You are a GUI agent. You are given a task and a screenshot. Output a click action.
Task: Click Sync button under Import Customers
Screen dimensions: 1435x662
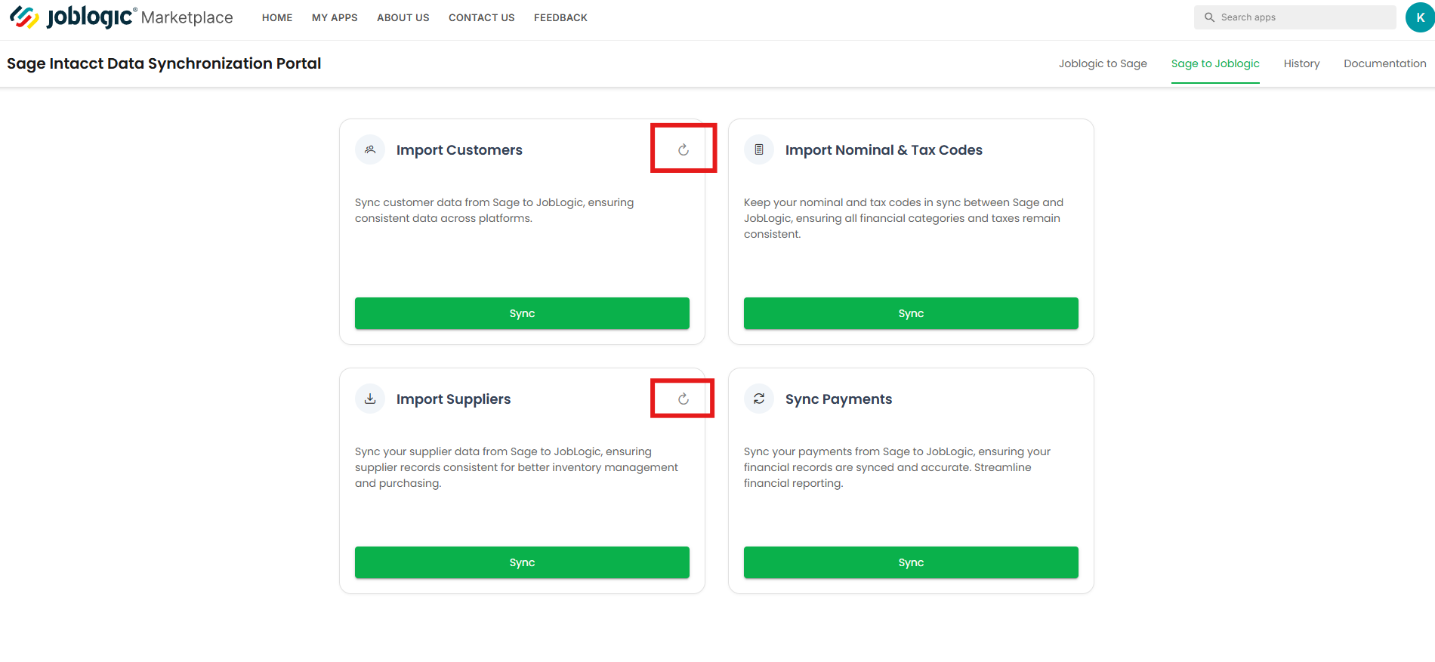pyautogui.click(x=522, y=313)
